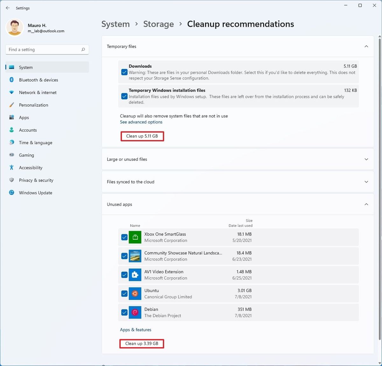
Task: Open the See advanced options link
Action: coord(141,122)
